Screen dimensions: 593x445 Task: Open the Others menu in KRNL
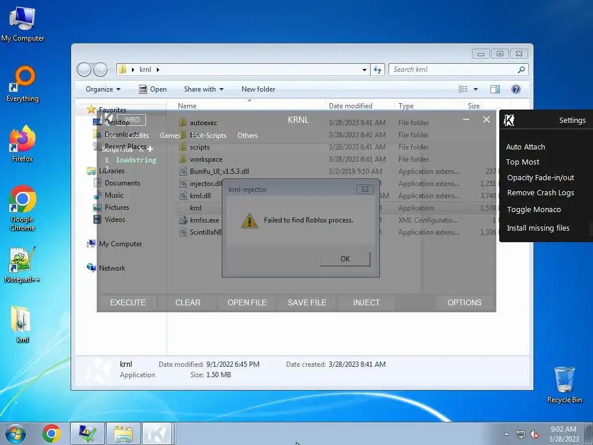pos(247,136)
